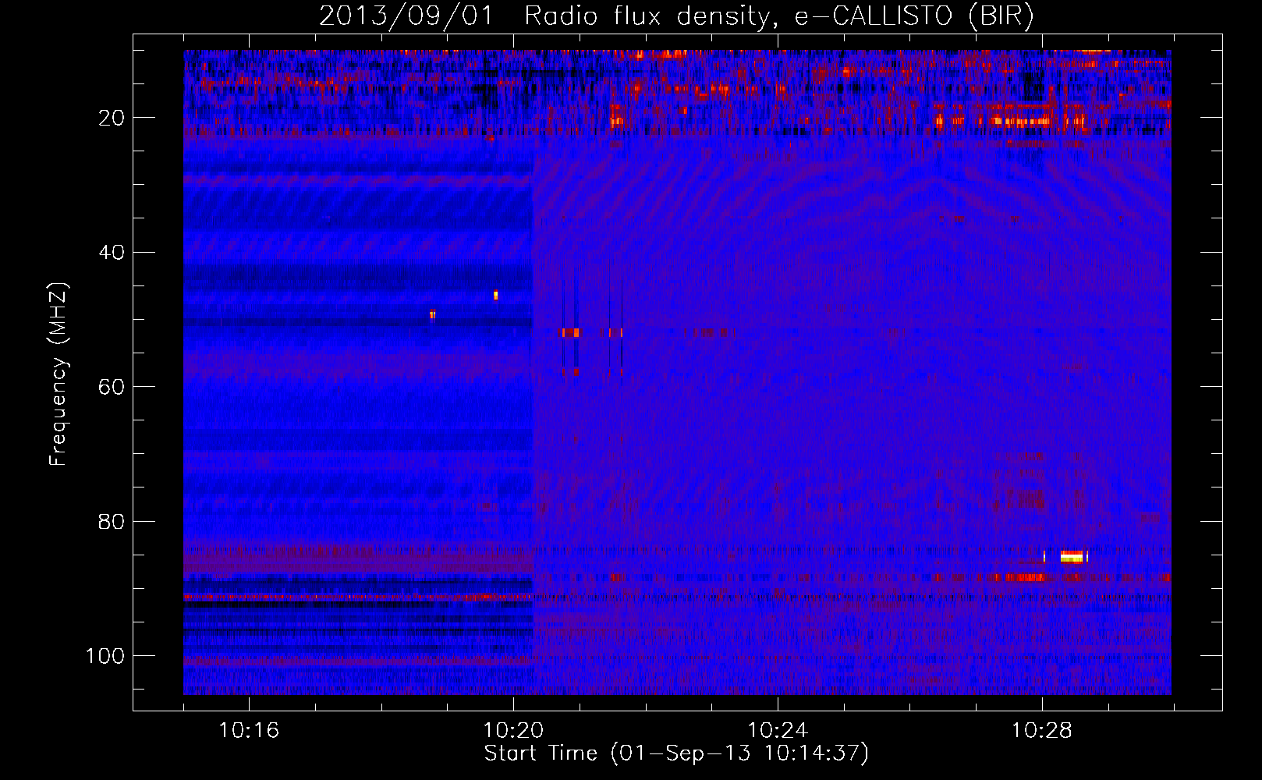Click the 100 frequency tick label
1262x780 pixels.
point(106,656)
